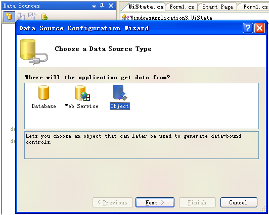
Task: Click the wizard Help question mark icon
Action: [248, 28]
